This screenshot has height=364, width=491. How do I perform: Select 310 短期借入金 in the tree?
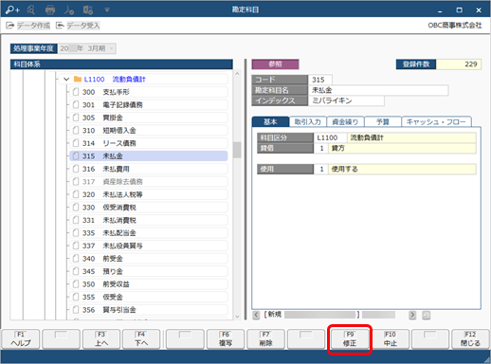(x=149, y=130)
